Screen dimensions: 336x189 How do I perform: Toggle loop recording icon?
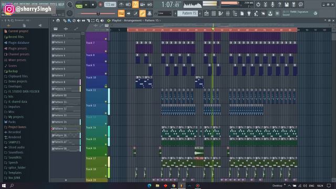150,5
